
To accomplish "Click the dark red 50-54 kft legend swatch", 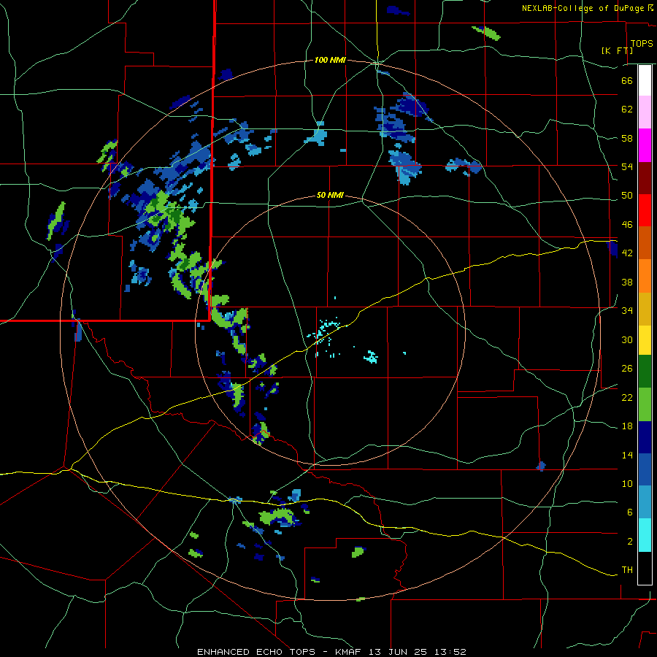I will [x=645, y=178].
